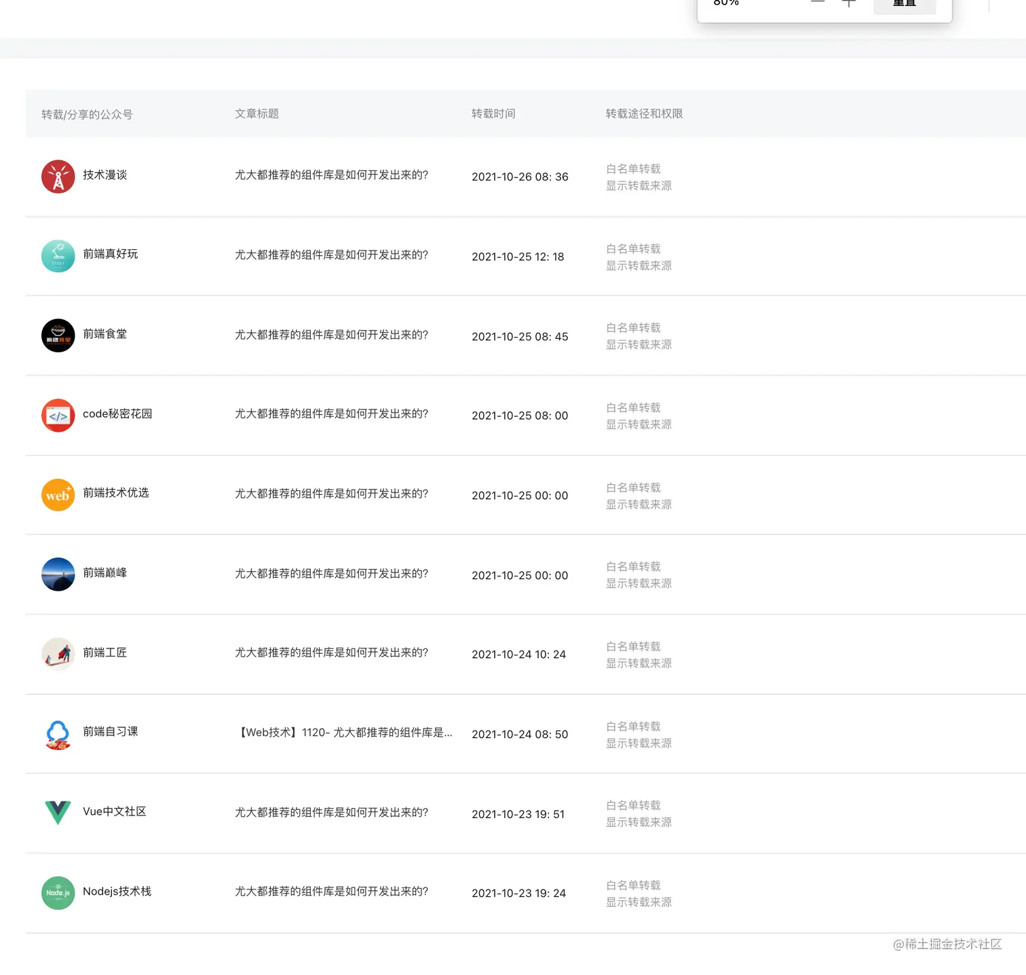
Task: Open the 【Web技术】1120- article title
Action: (x=344, y=733)
